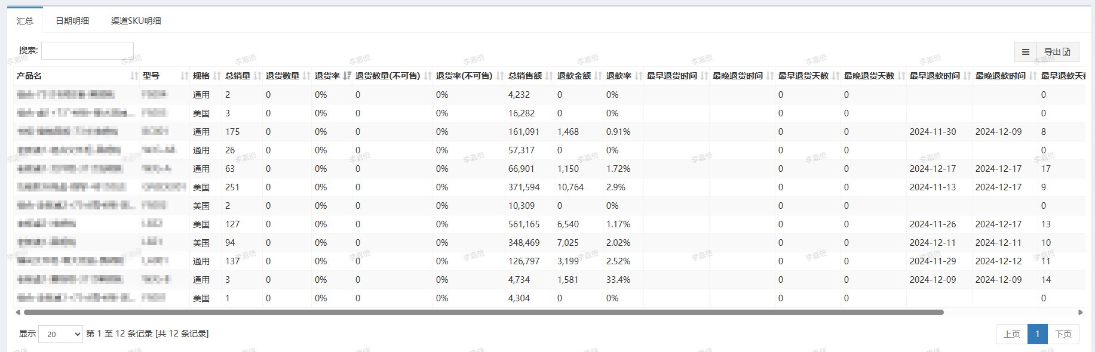Open the 渠道SKU明细 tab
The height and width of the screenshot is (352, 1095).
pos(136,21)
